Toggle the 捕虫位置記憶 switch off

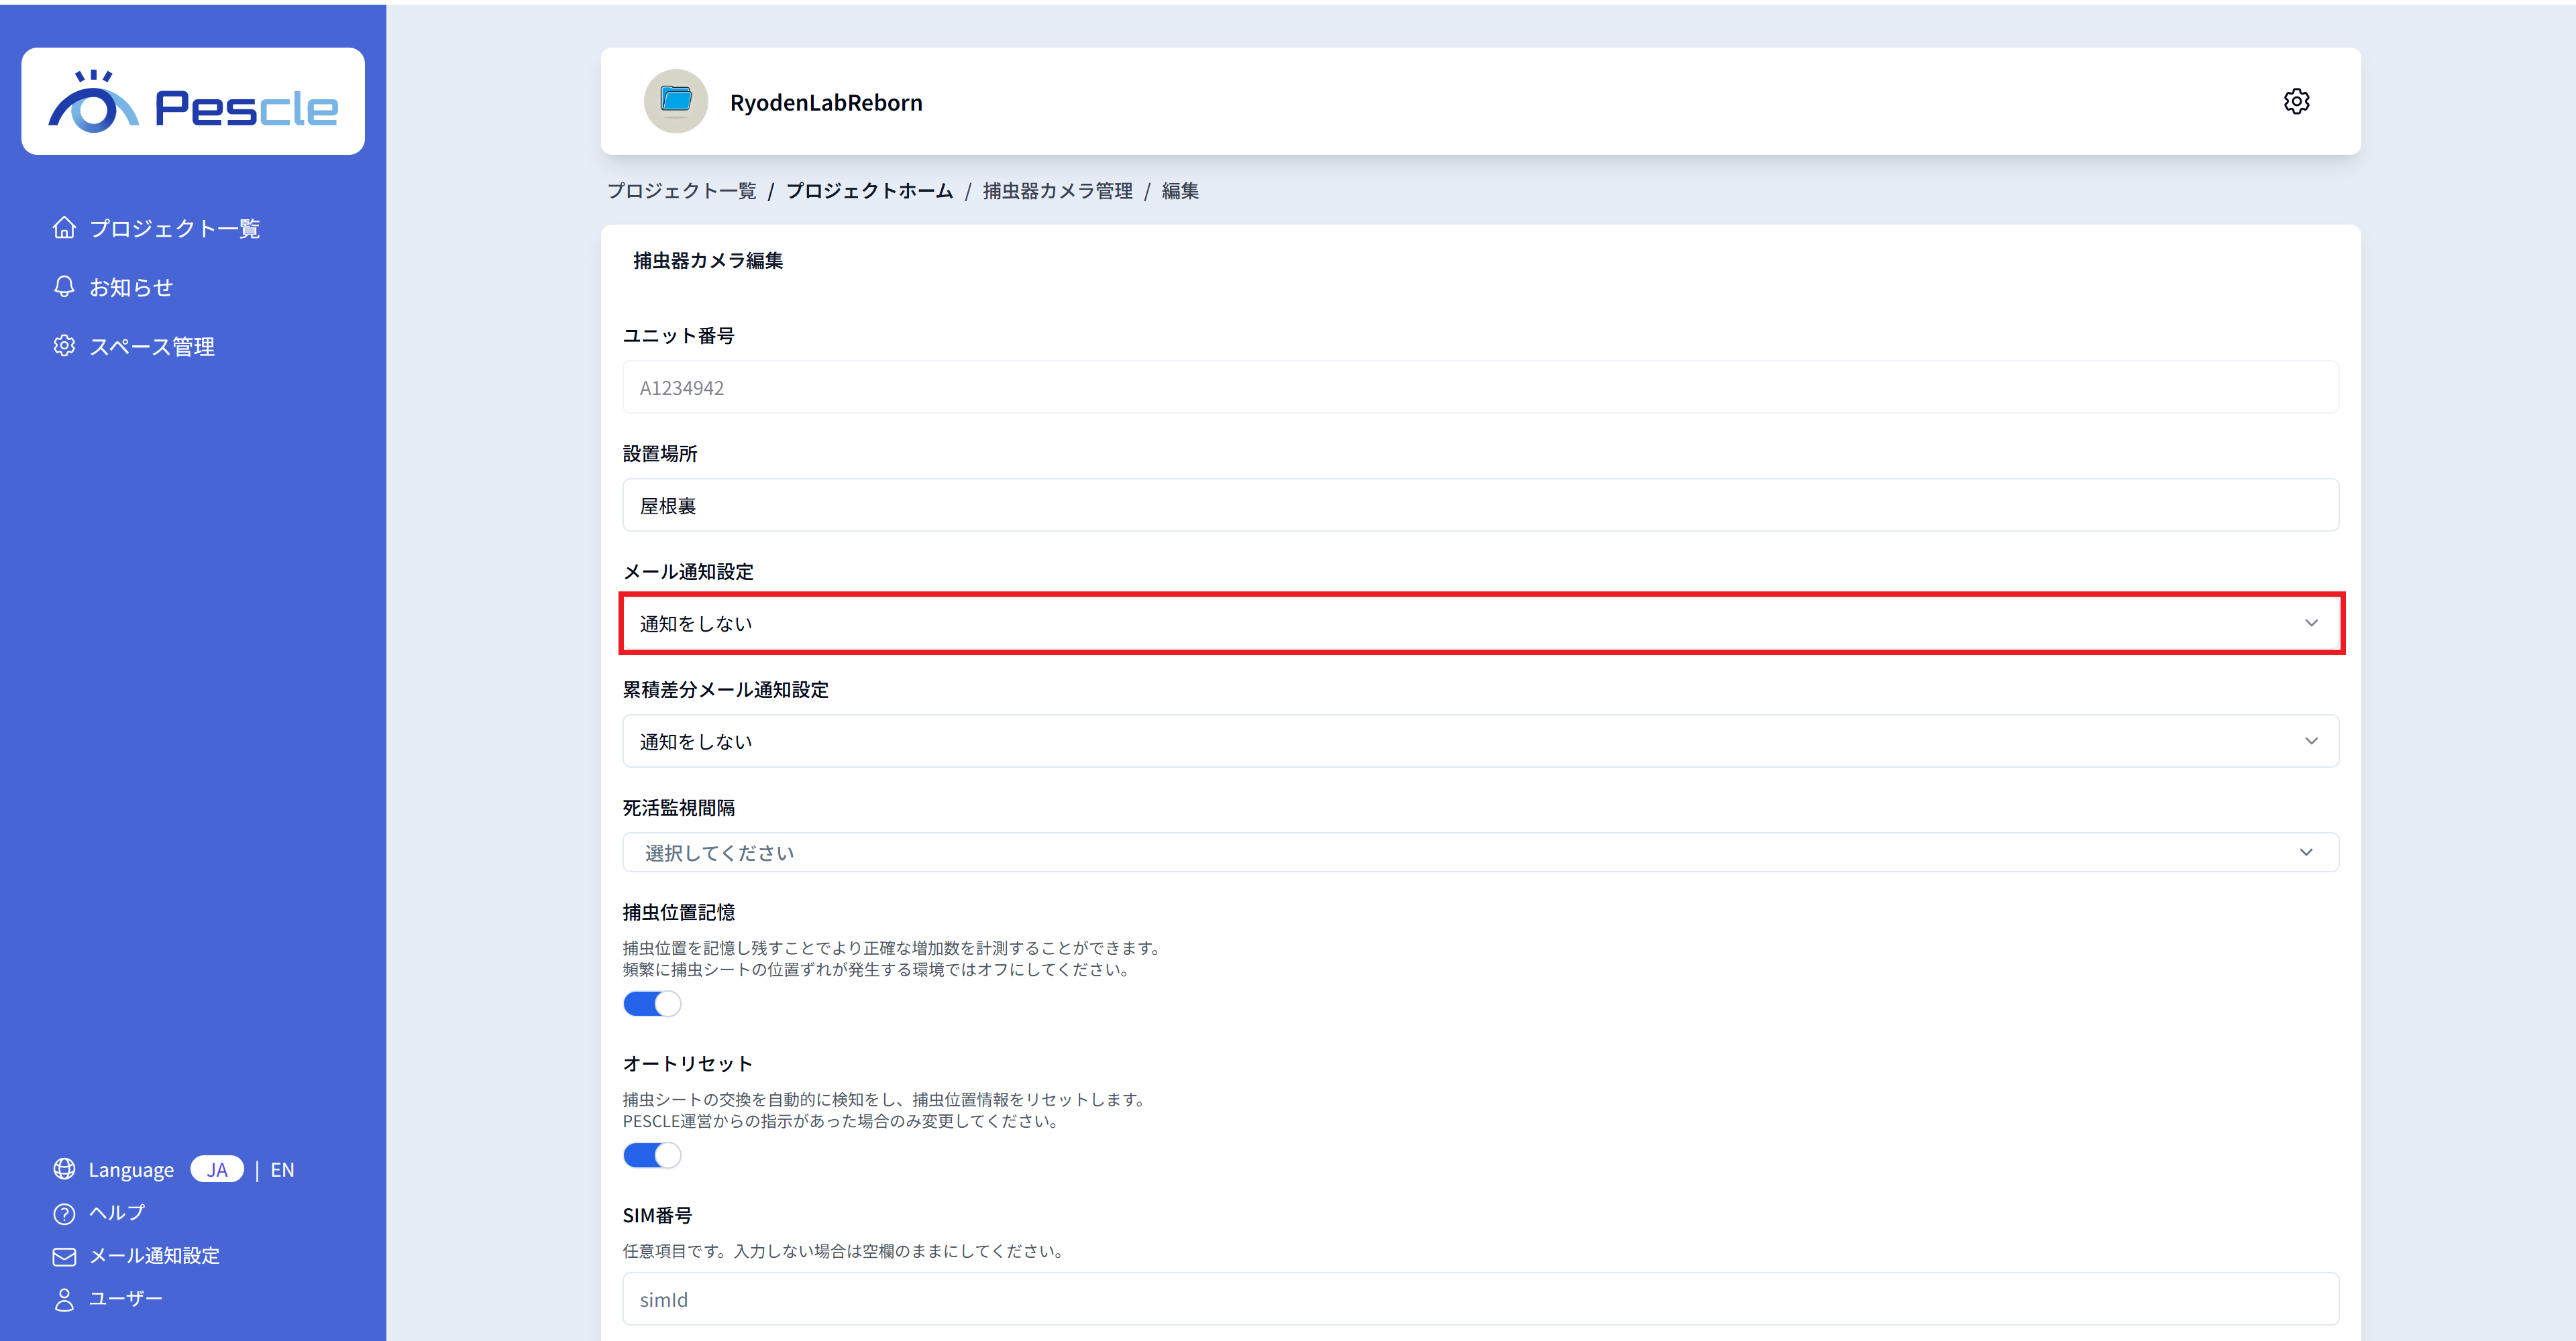coord(652,1003)
